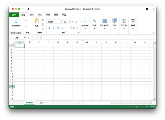This screenshot has width=165, height=120.
Task: Click the green 文件 file button
Action: click(14, 15)
